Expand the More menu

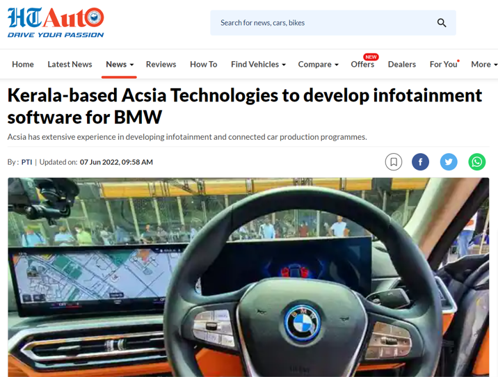click(x=484, y=65)
